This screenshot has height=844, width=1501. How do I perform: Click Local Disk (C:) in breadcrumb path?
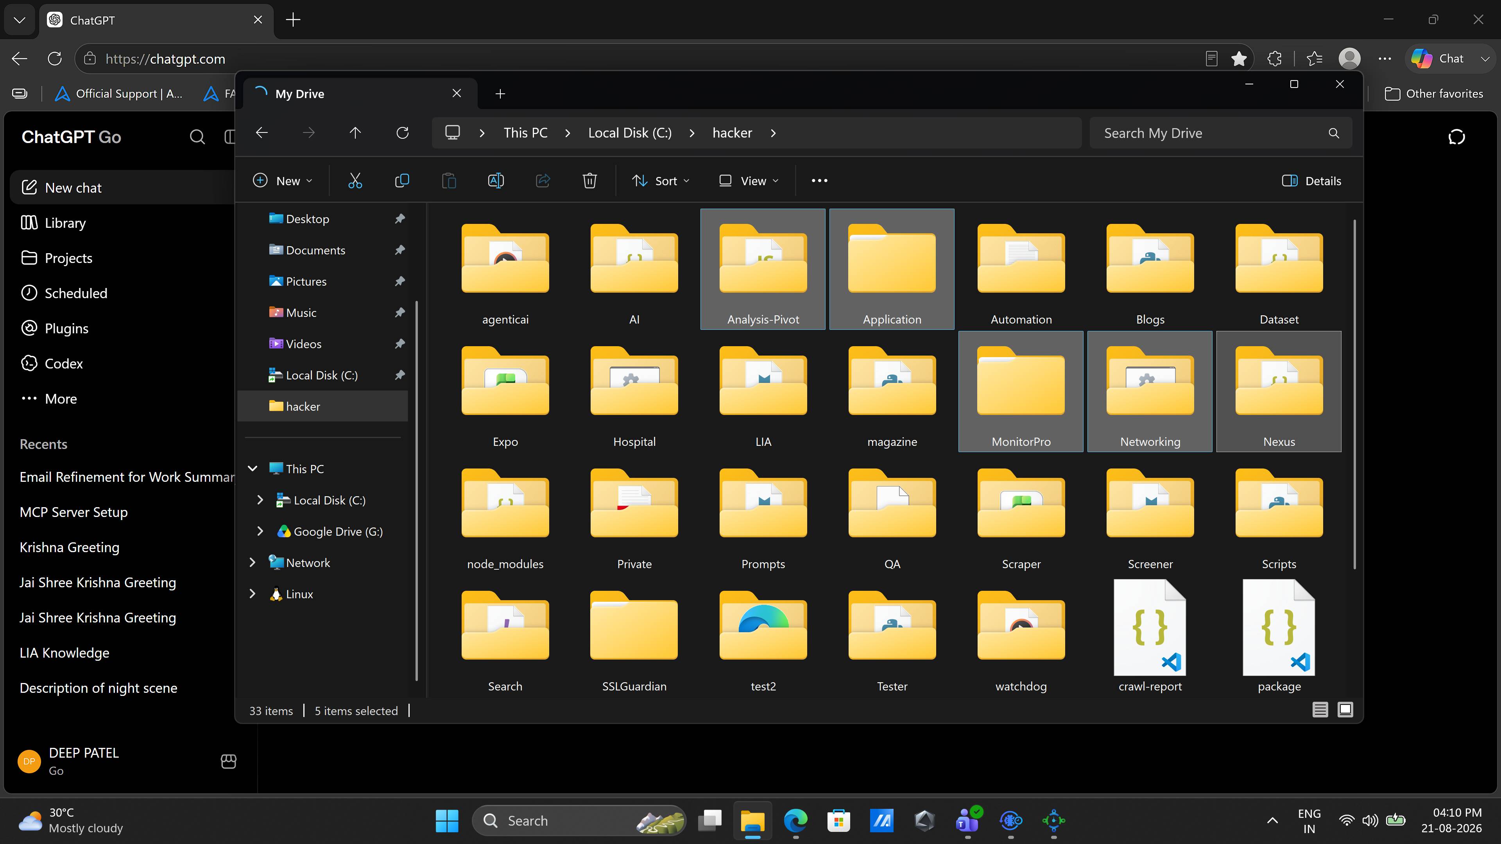coord(630,133)
